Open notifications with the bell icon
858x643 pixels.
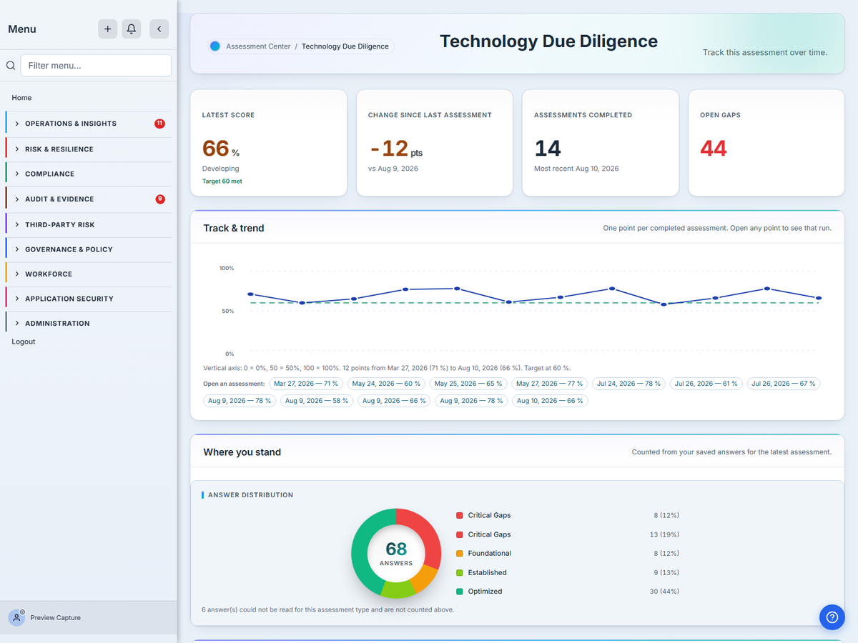tap(131, 29)
